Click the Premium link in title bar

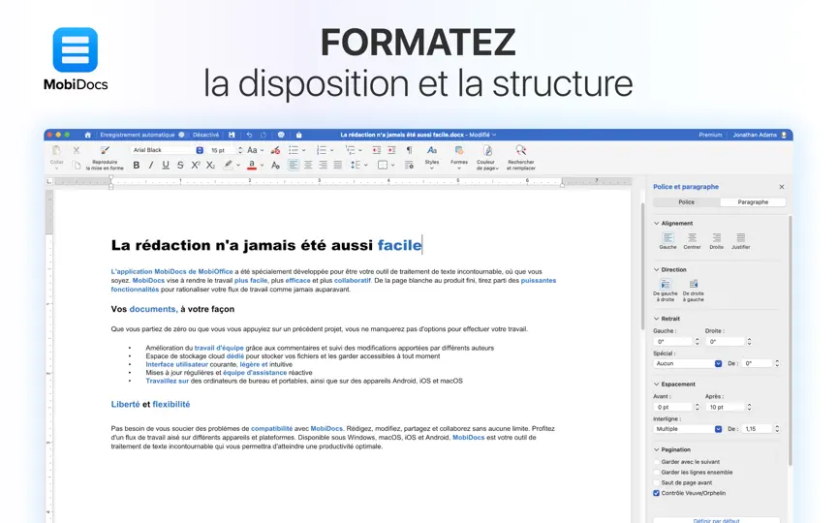710,135
